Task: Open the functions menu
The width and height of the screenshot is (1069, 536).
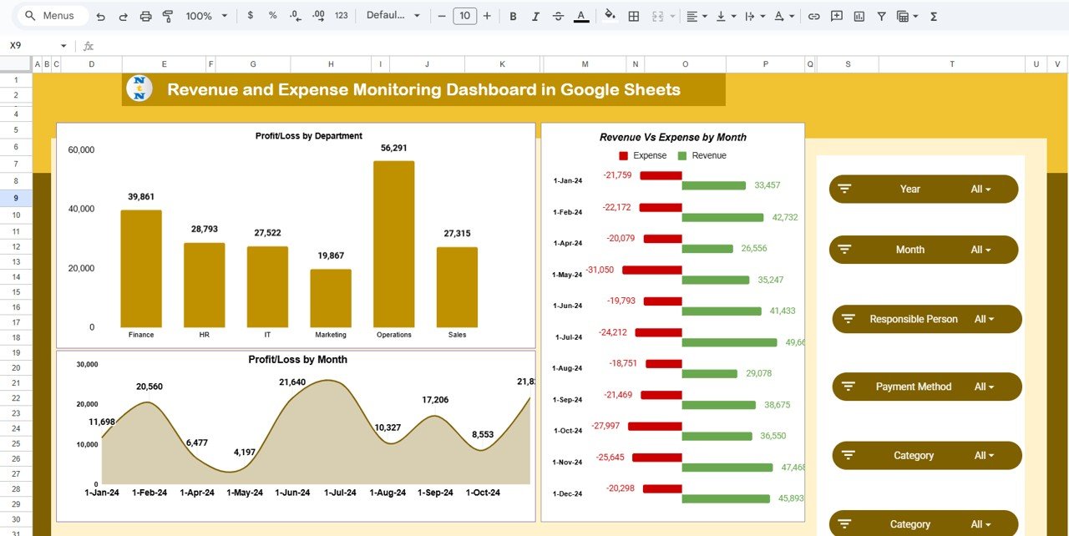Action: pos(933,16)
